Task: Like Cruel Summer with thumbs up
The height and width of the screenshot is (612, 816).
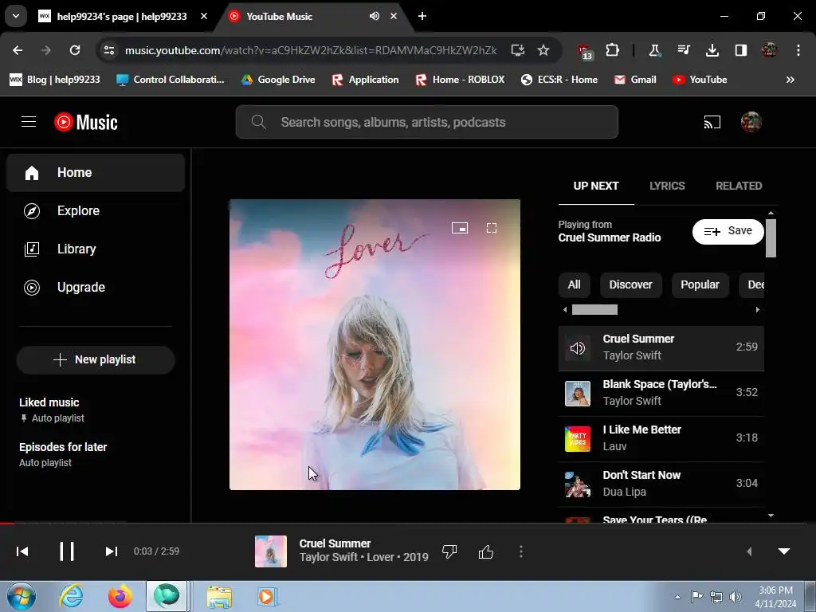Action: point(485,551)
